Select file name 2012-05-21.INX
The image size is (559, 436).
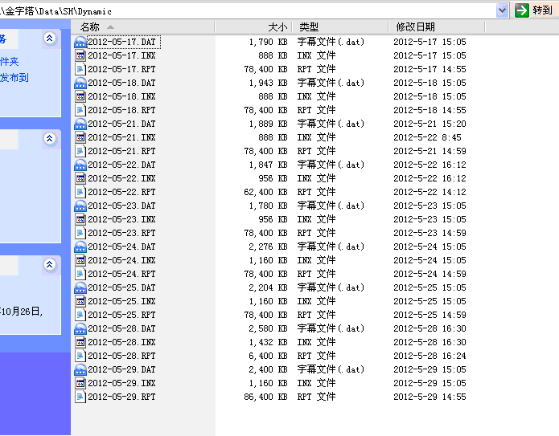pyautogui.click(x=122, y=137)
